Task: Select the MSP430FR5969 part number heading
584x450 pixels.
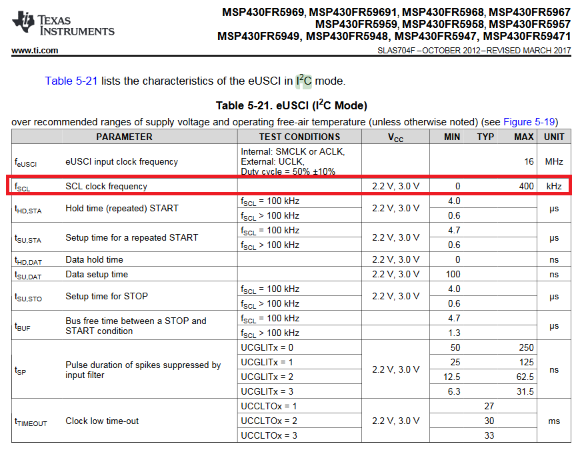Action: tap(263, 12)
